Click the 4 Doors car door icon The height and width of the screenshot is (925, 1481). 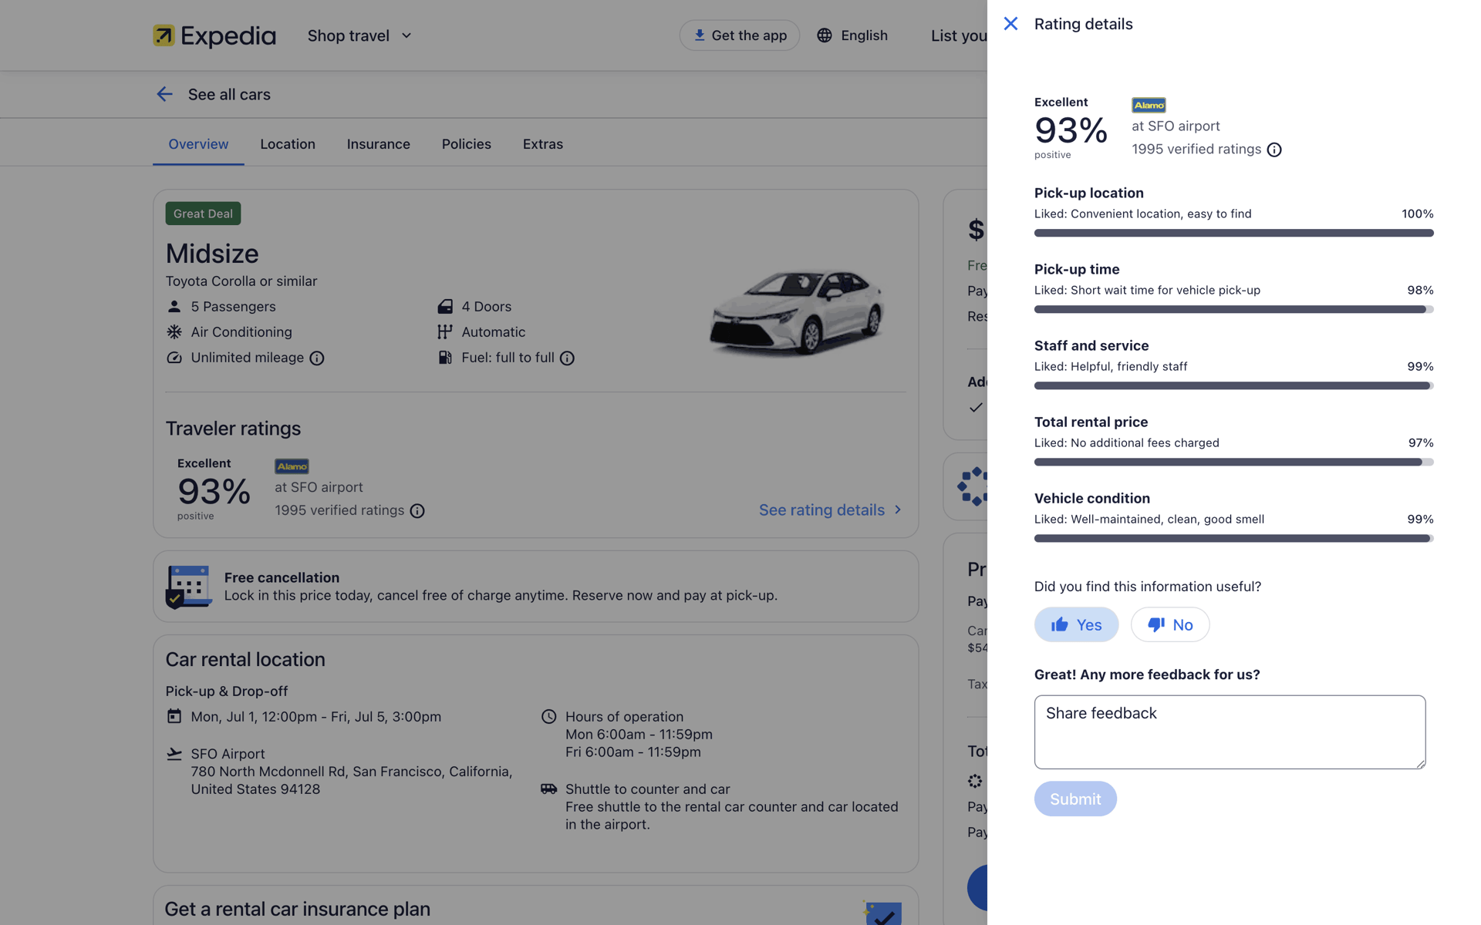pos(445,307)
